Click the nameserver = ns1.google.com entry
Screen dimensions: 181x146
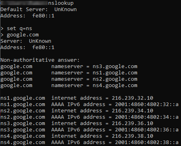pyautogui.click(x=94, y=73)
